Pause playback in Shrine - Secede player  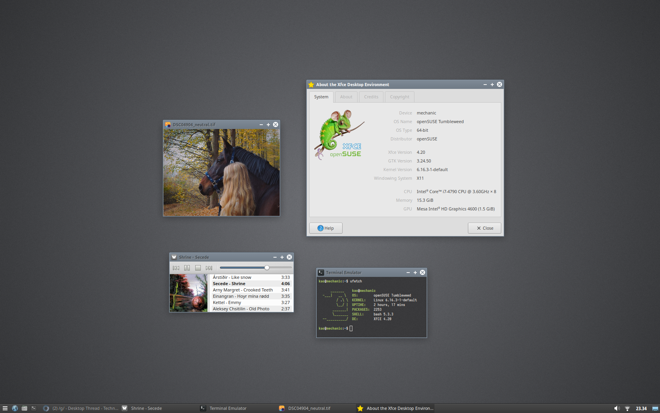(187, 268)
